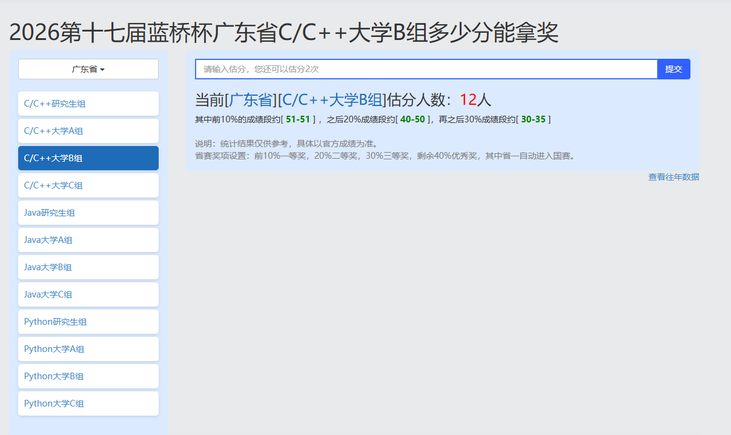Choose the Java大学C组 group
The height and width of the screenshot is (435, 731).
(88, 294)
